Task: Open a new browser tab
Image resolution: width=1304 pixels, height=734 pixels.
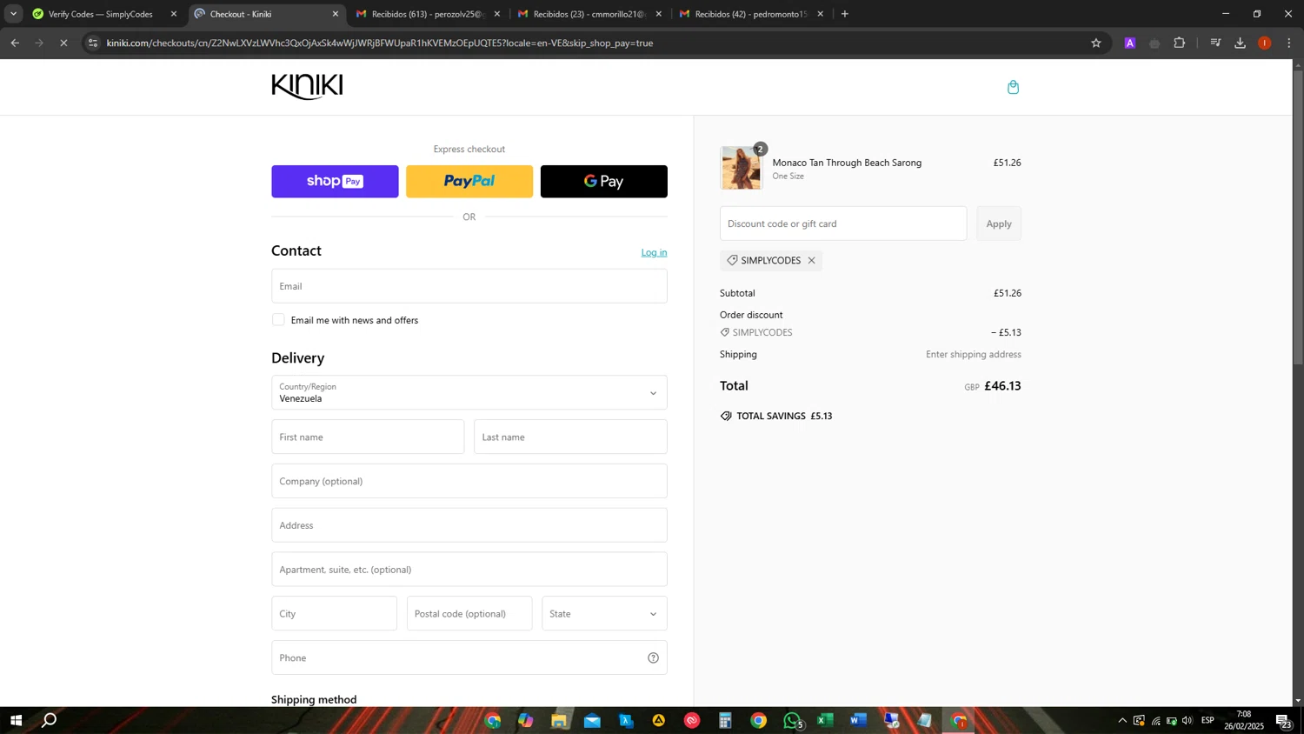Action: 844,14
